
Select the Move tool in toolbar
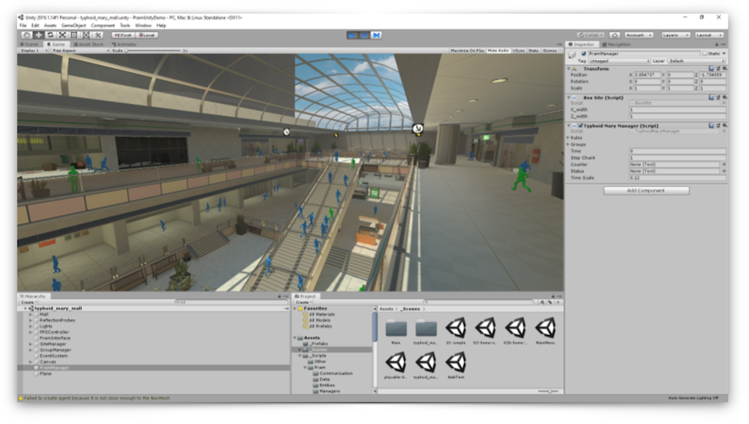coord(39,35)
